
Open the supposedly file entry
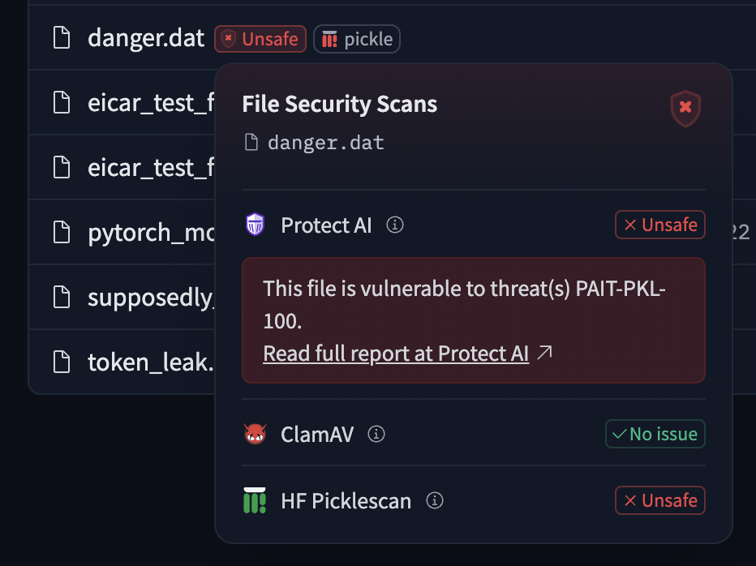tap(150, 297)
